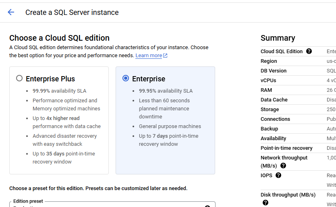Click the Storage summary label
Screen dimensions: 336x207
[270, 109]
